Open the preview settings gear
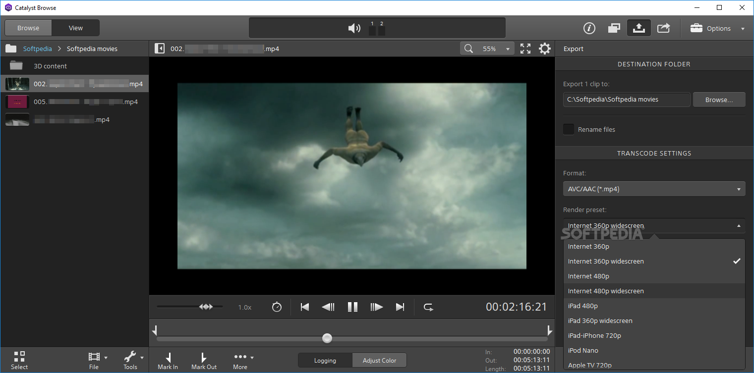Image resolution: width=754 pixels, height=373 pixels. coord(545,49)
